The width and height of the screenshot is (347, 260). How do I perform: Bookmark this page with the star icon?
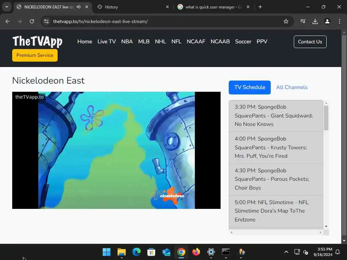(x=286, y=21)
